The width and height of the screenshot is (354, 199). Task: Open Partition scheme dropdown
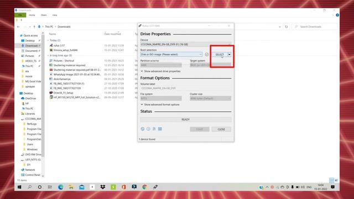click(x=161, y=65)
